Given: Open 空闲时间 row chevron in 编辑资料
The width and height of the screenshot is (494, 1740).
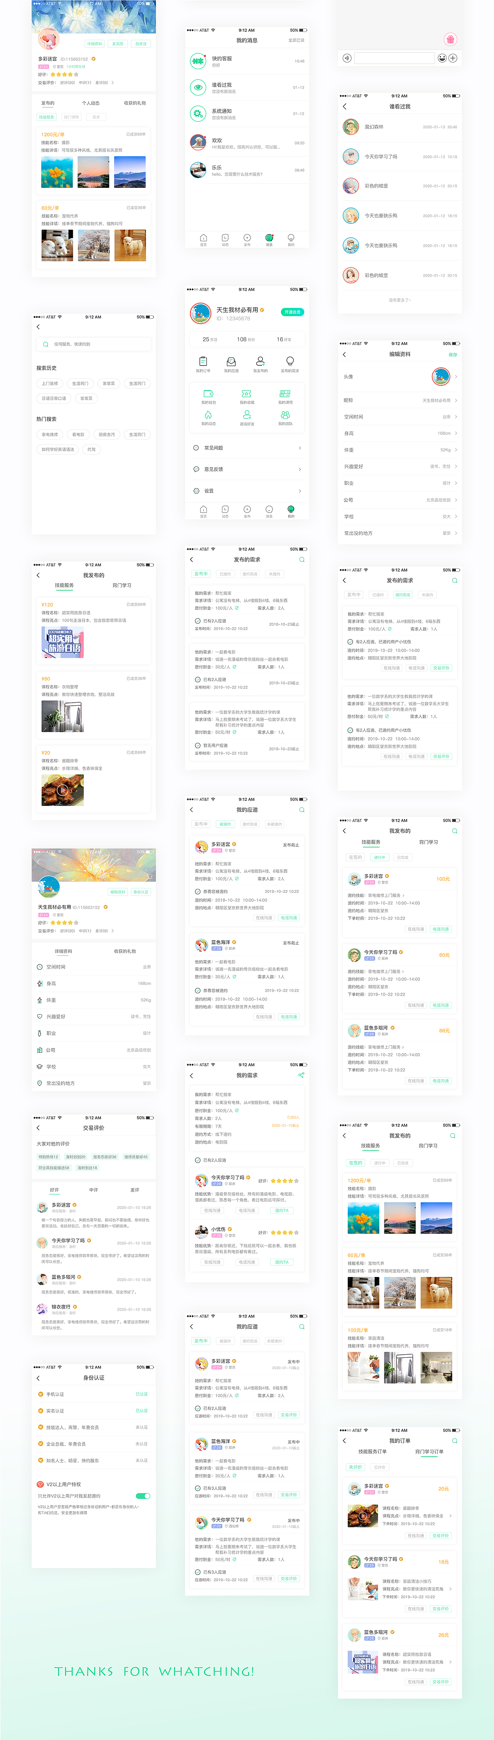Looking at the screenshot, I should tap(456, 417).
